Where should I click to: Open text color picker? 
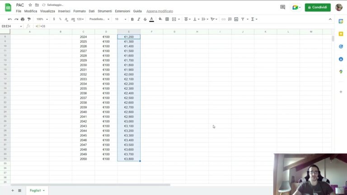pos(152,19)
